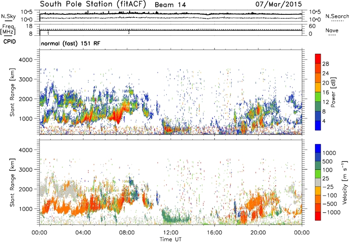Image resolution: width=349 pixels, height=242 pixels.
Task: Click 'Slant Range [km]' label of velocity panel
Action: tap(12, 182)
